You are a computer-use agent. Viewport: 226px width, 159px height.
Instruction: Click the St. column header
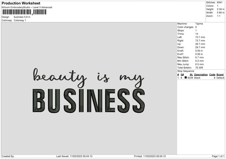[x=191, y=75]
